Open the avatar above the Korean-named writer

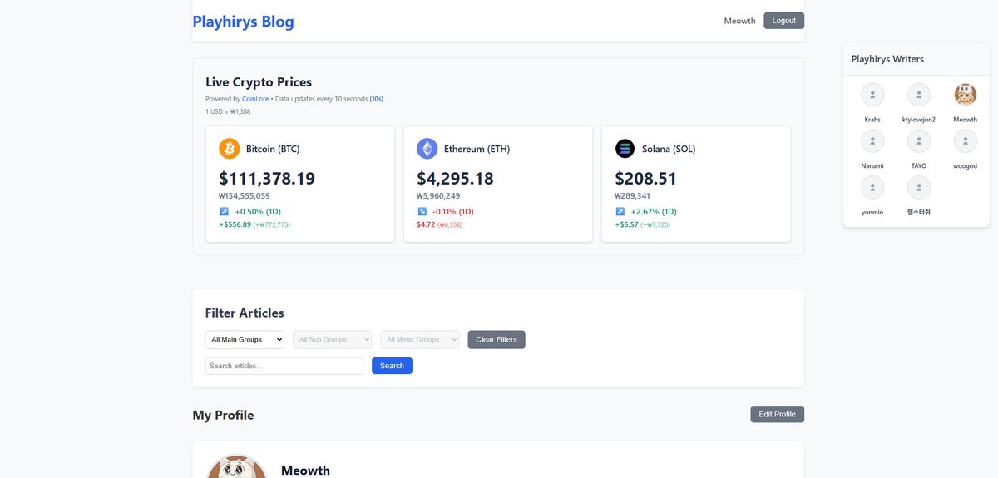[x=919, y=188]
